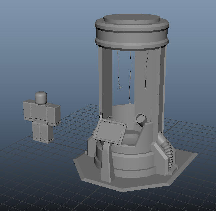Click the small cylinder under the screen
Viewport: 216px width, 211px height.
[x=99, y=154]
